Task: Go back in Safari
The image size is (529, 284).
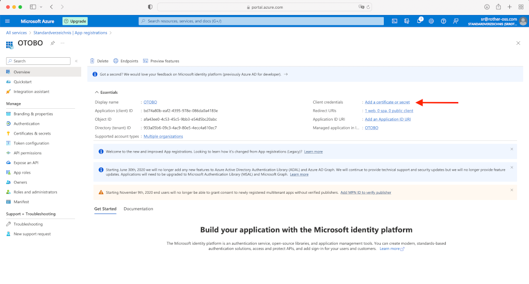Action: coord(51,7)
